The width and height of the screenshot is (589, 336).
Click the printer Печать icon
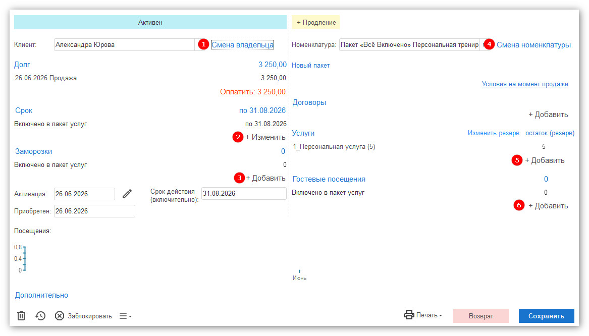tap(409, 315)
